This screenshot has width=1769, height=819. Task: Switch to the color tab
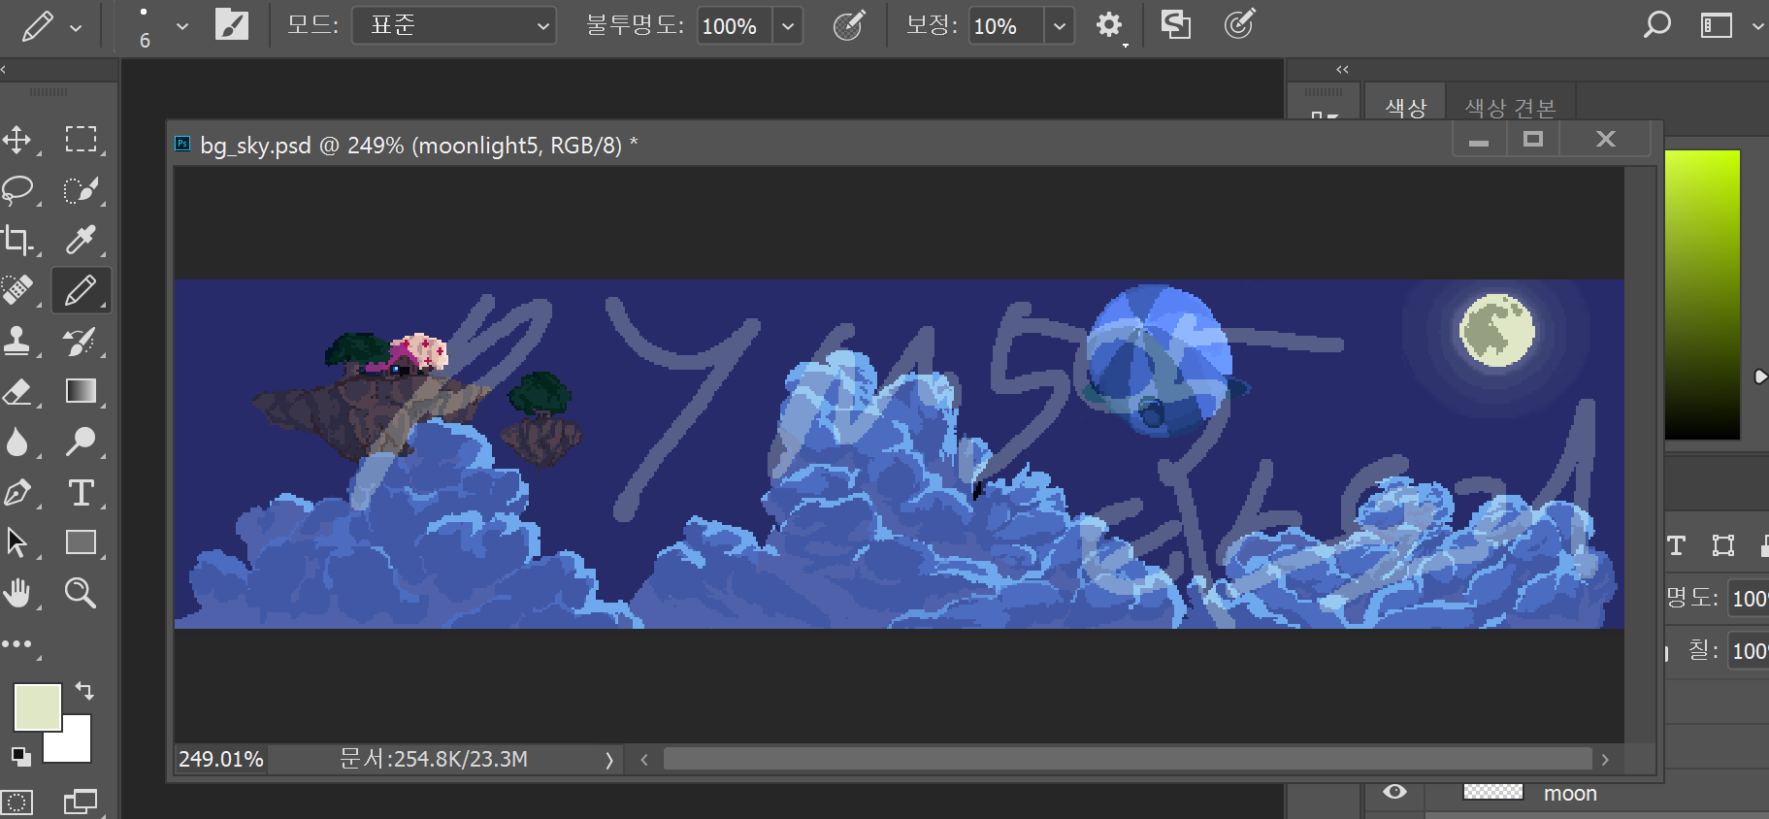click(1406, 108)
